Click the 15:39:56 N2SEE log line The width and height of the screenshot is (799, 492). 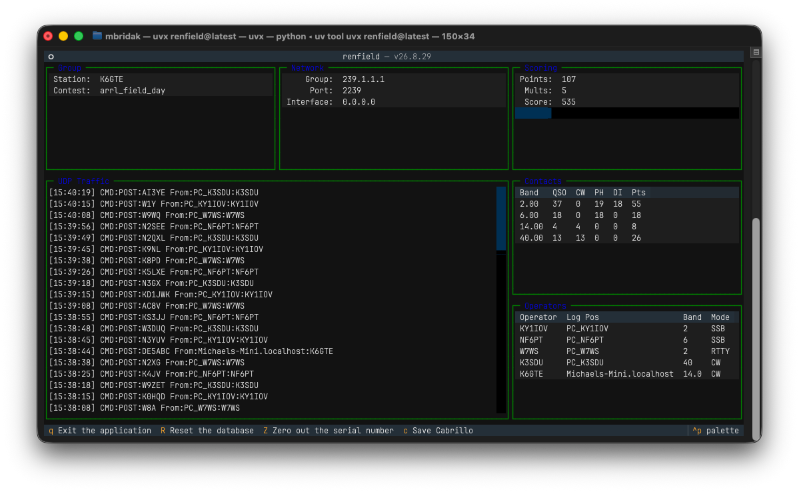[154, 227]
